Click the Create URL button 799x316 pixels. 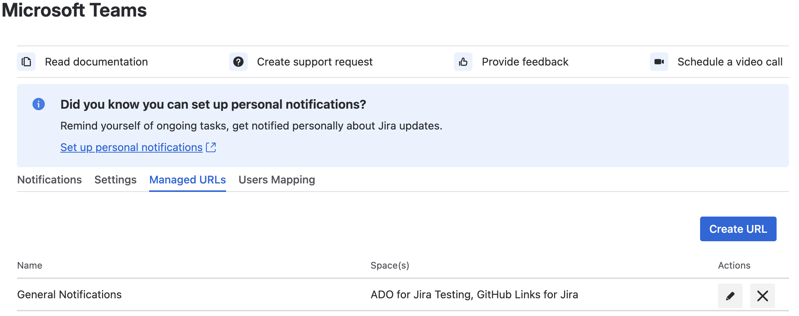point(738,229)
